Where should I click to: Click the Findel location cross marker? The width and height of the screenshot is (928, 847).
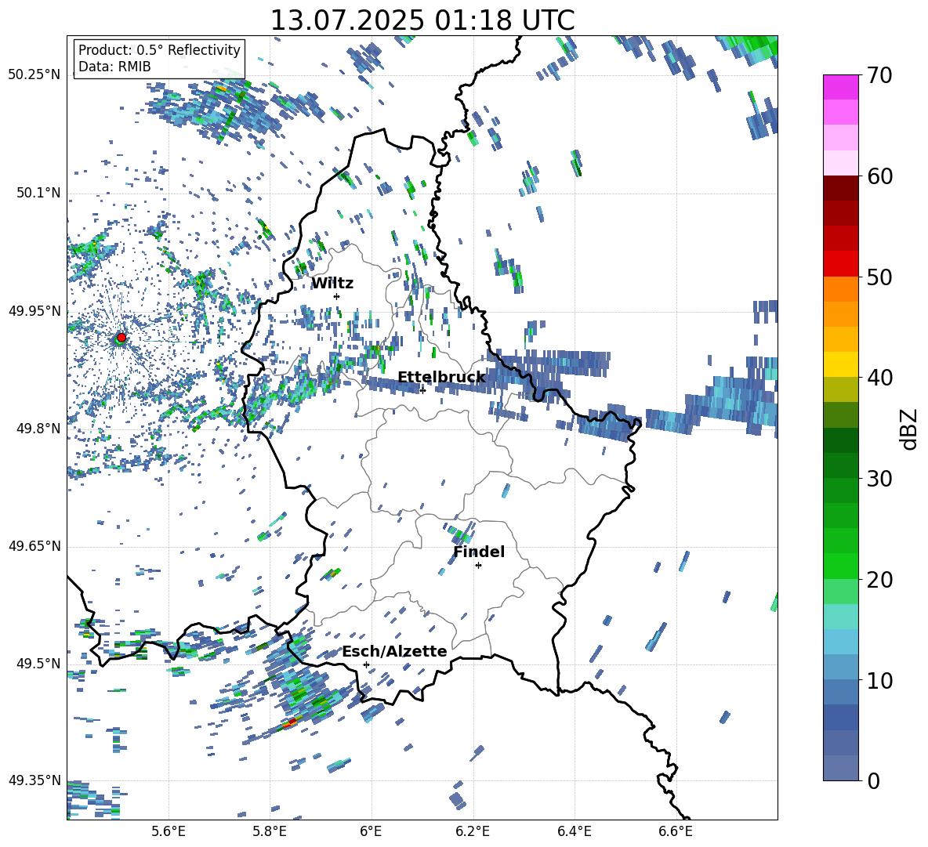[478, 566]
